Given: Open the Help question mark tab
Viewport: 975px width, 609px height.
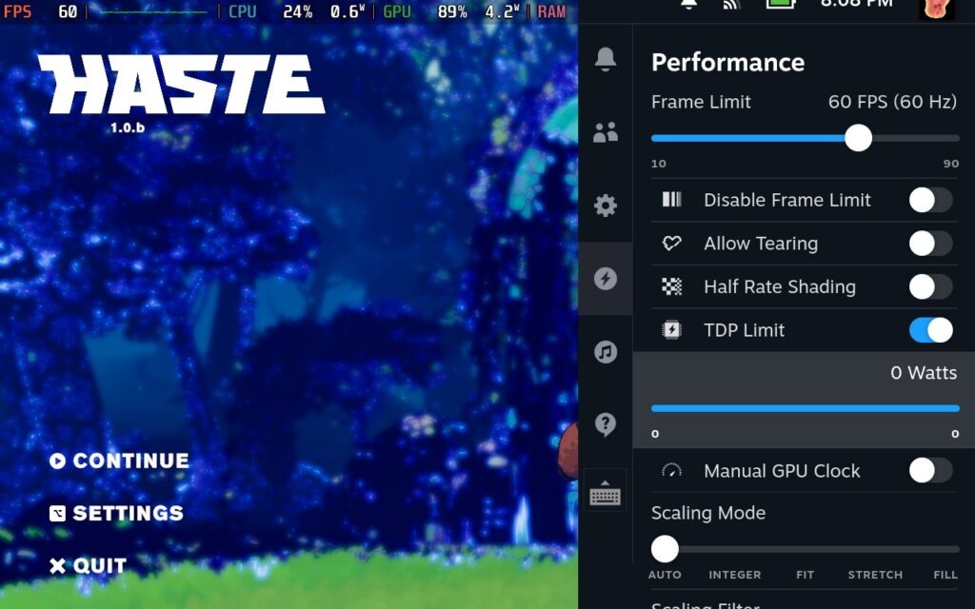Looking at the screenshot, I should click(605, 425).
